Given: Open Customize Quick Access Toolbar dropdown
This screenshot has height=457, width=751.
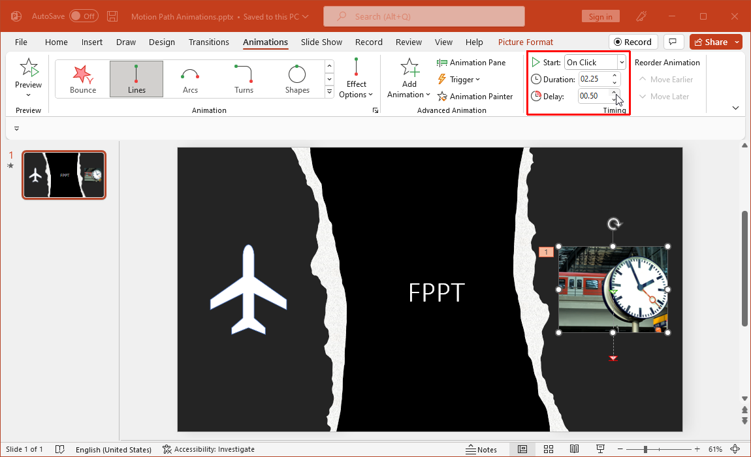Looking at the screenshot, I should pyautogui.click(x=17, y=129).
